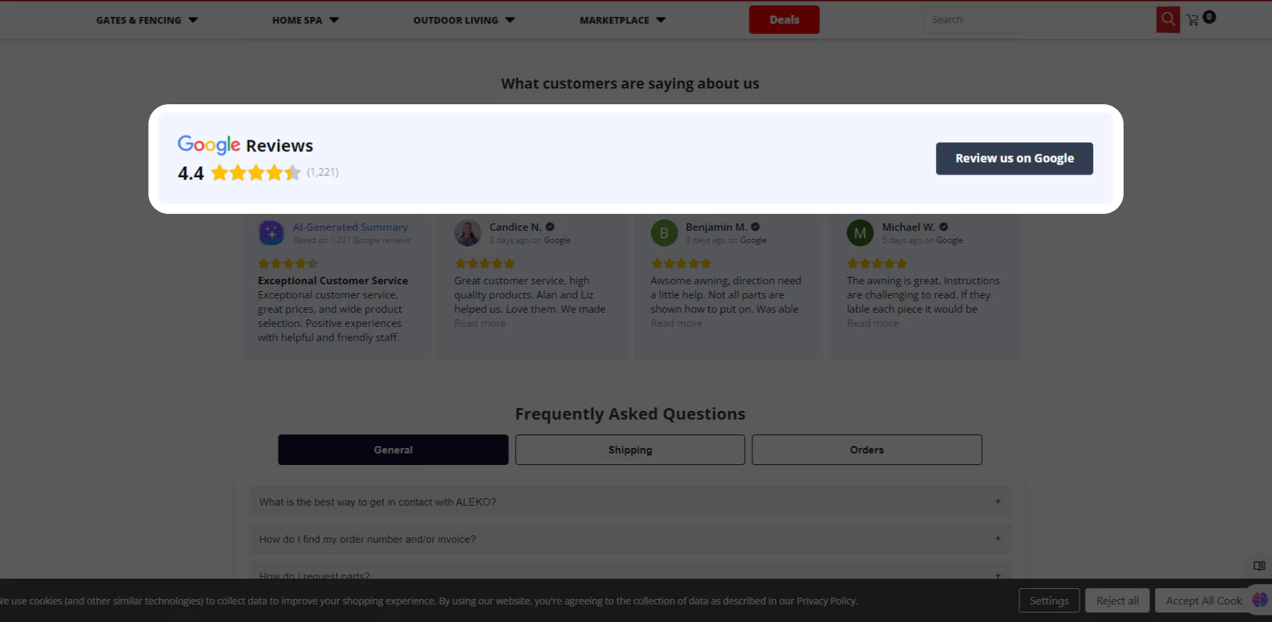Click Accept All Cookies button
This screenshot has height=622, width=1272.
pos(1204,600)
